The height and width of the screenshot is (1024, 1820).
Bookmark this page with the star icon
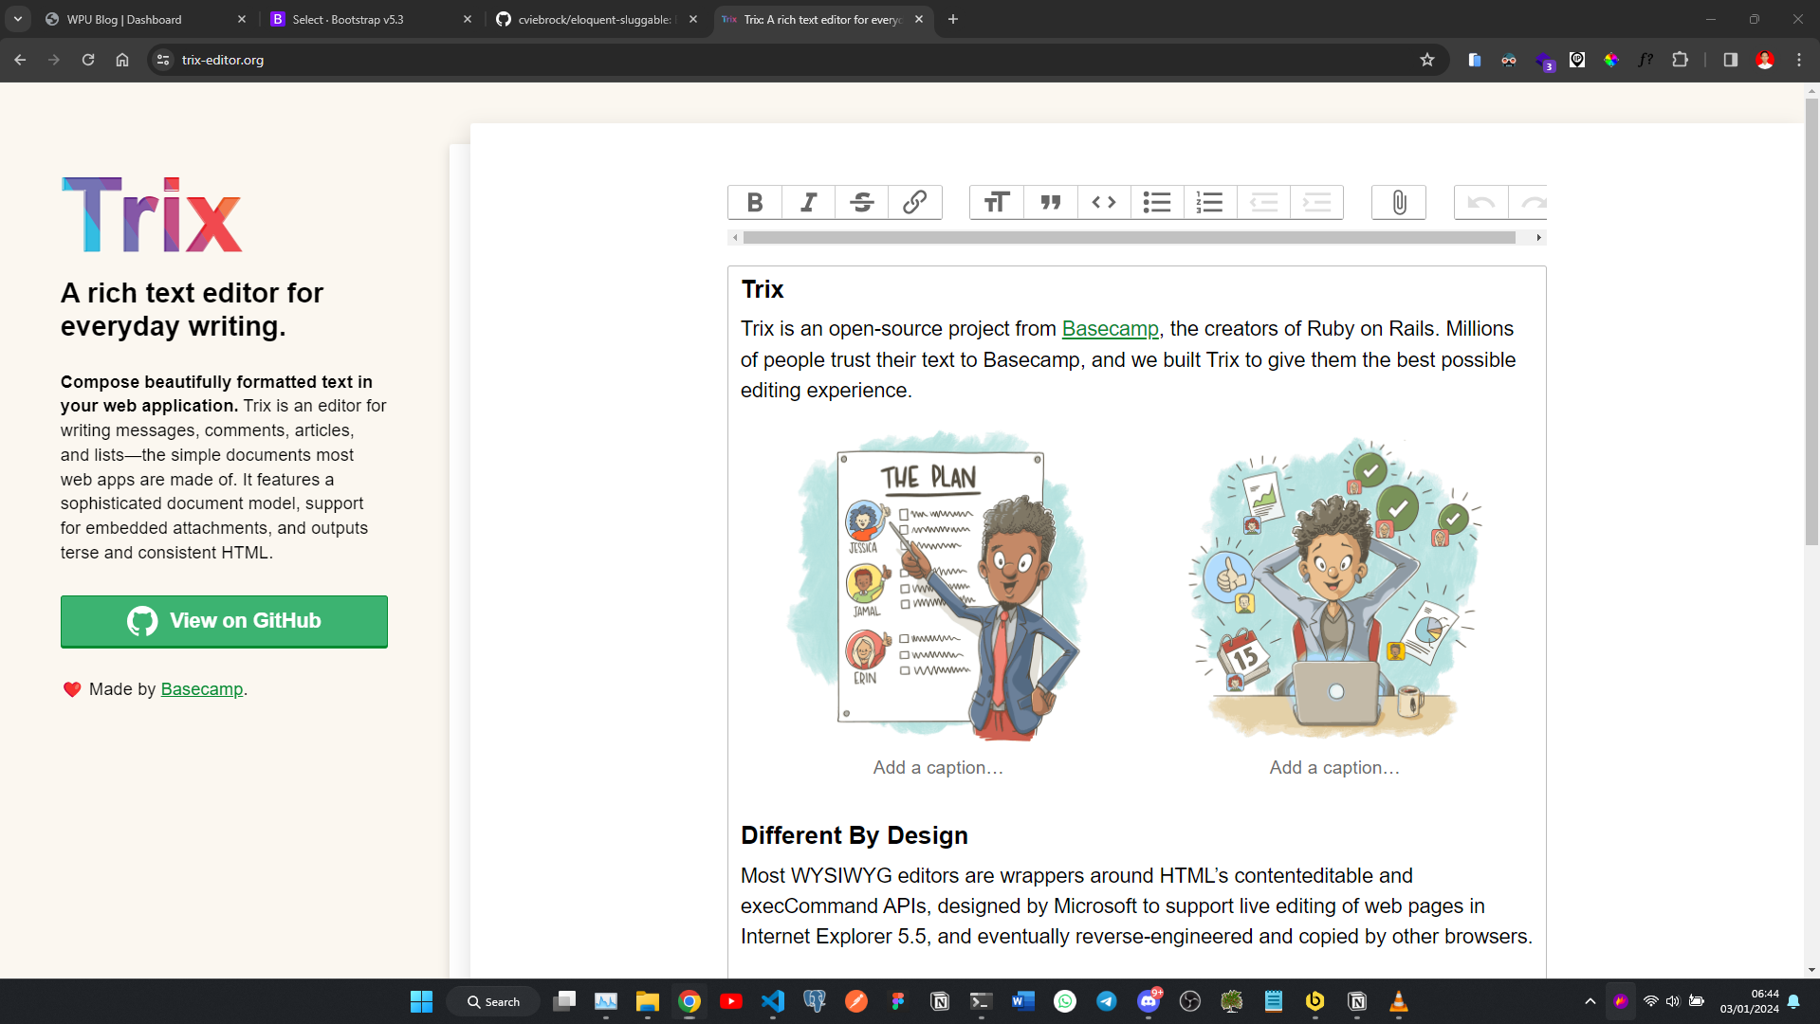click(x=1427, y=60)
